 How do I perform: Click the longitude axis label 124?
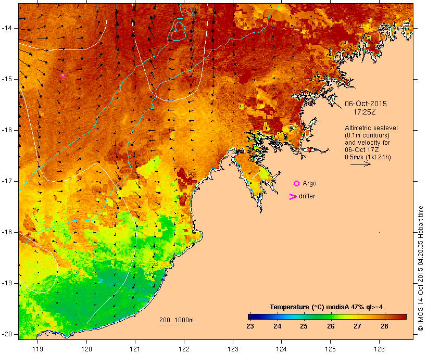pyautogui.click(x=282, y=349)
